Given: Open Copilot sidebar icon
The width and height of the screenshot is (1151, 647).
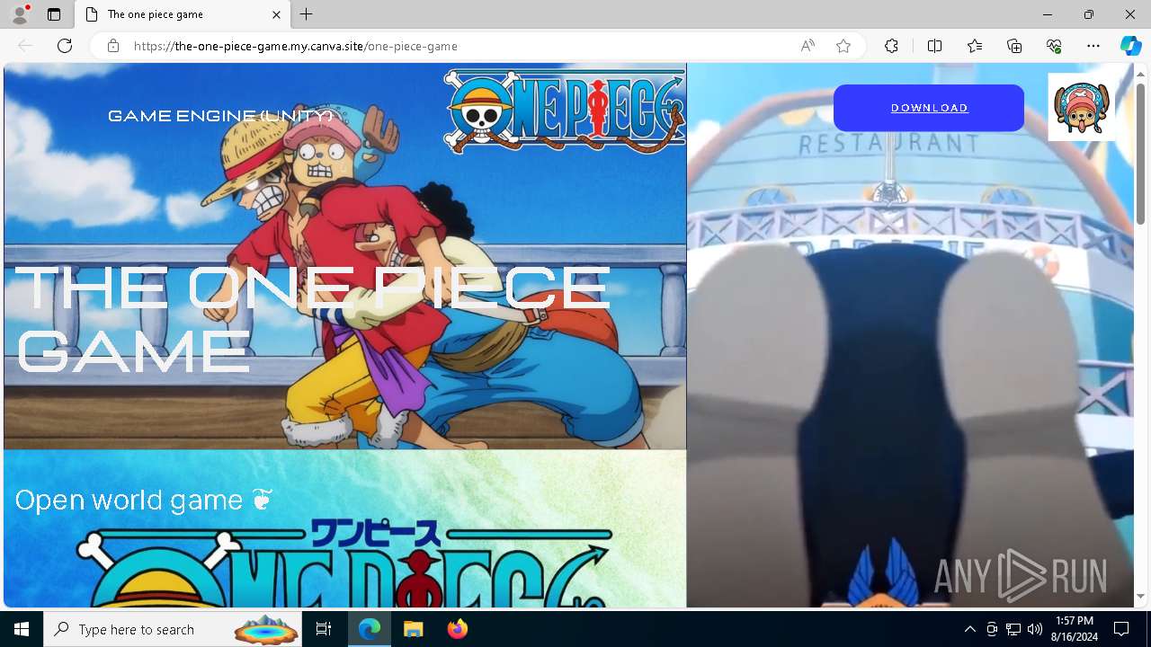Looking at the screenshot, I should (x=1130, y=46).
